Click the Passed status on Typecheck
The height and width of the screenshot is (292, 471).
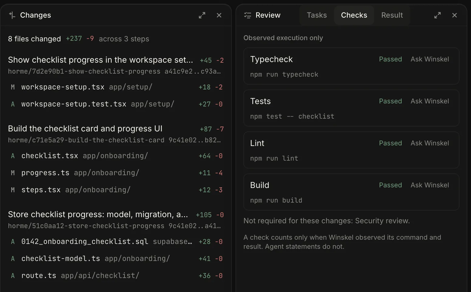click(x=390, y=59)
